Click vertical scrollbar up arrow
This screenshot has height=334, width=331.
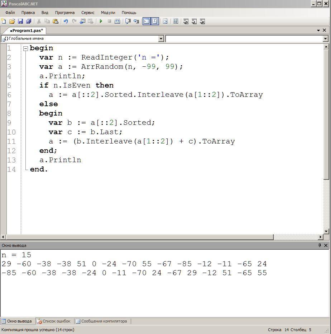click(x=326, y=47)
